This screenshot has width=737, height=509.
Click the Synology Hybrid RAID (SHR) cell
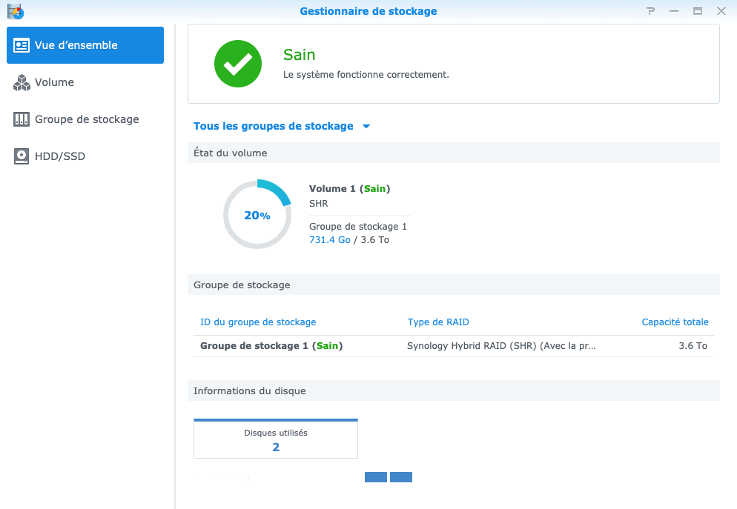click(501, 346)
